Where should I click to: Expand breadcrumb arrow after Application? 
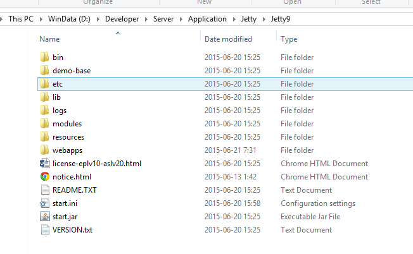(x=234, y=19)
